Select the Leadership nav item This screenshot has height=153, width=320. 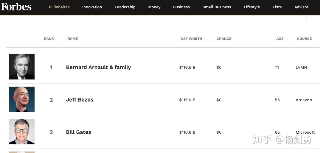click(x=125, y=7)
